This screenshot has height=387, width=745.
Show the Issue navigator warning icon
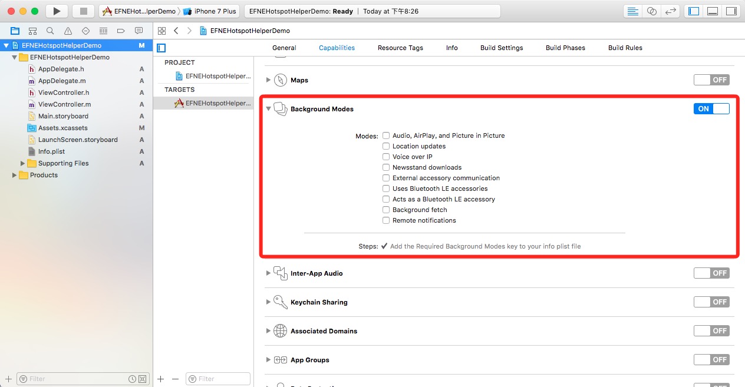[x=68, y=31]
